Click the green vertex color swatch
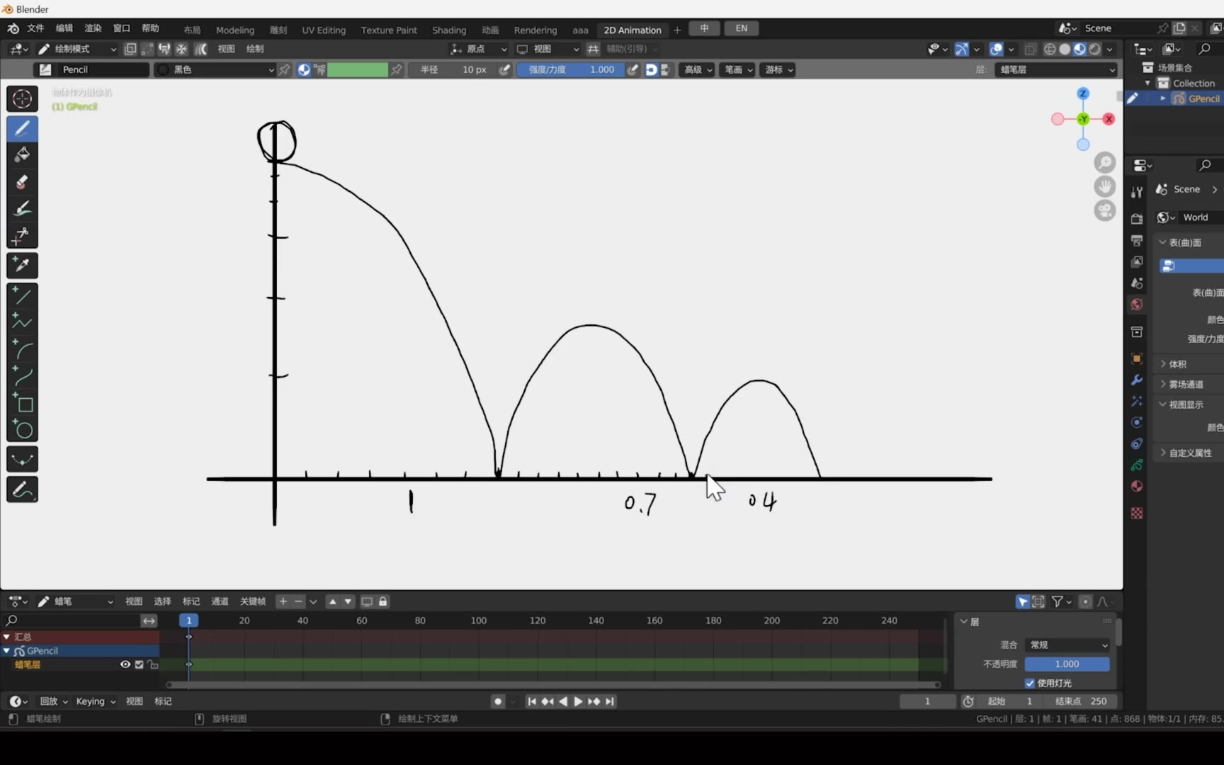 358,69
